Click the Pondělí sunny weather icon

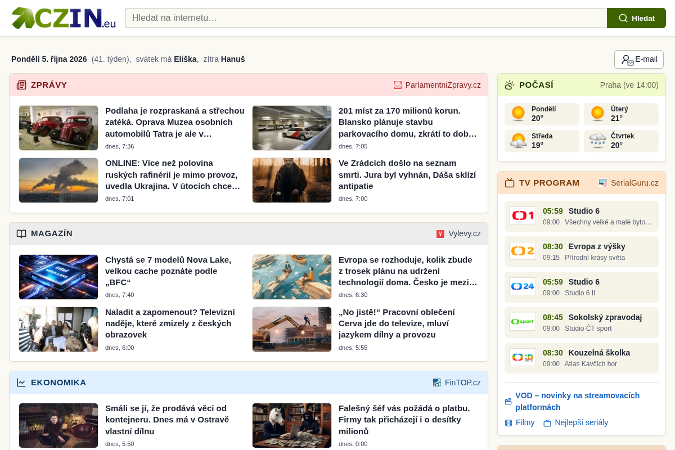pos(518,114)
